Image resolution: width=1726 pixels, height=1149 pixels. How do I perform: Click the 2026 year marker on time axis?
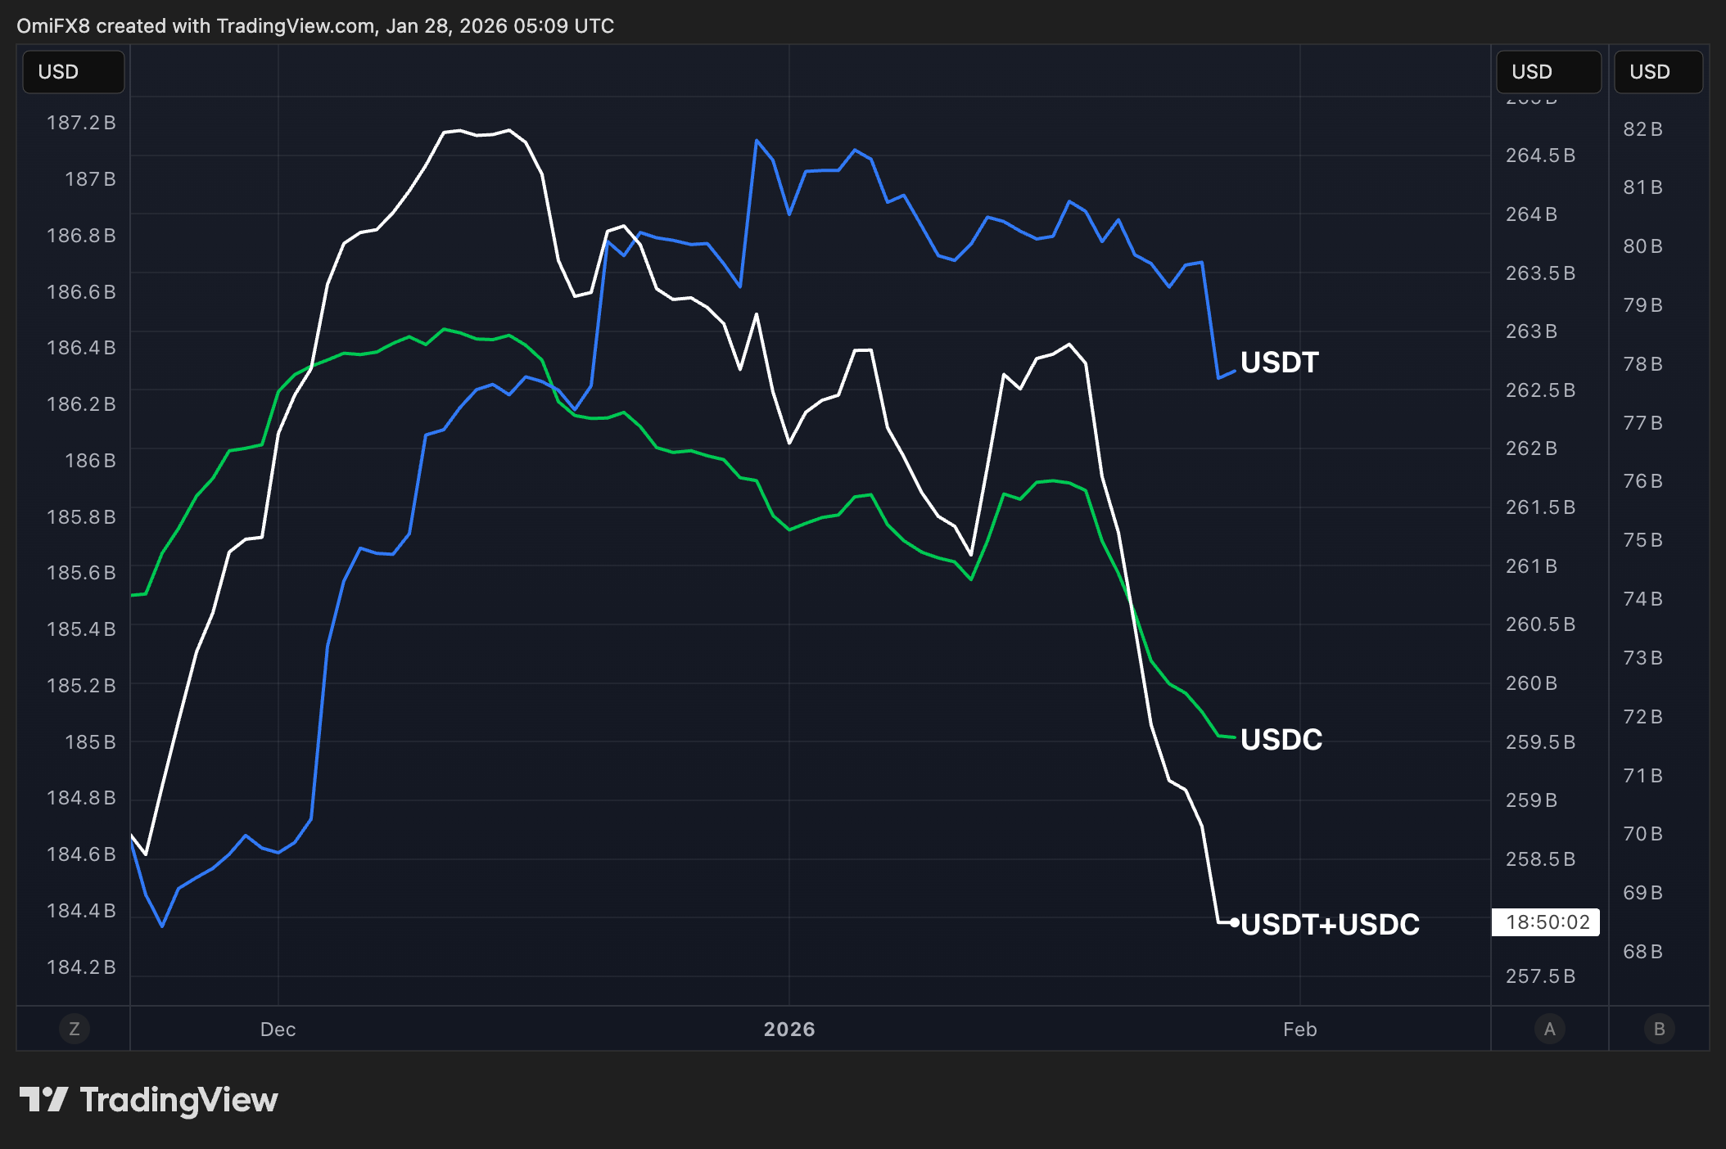(788, 1030)
